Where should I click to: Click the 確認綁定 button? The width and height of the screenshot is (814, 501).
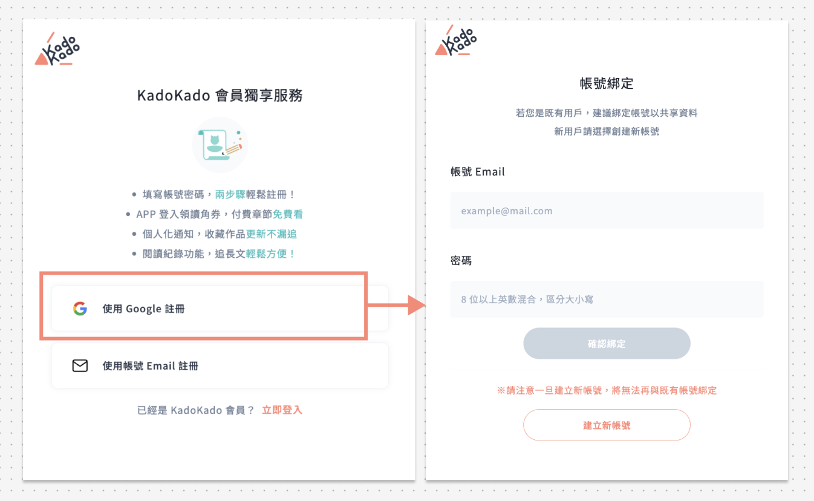pyautogui.click(x=607, y=344)
